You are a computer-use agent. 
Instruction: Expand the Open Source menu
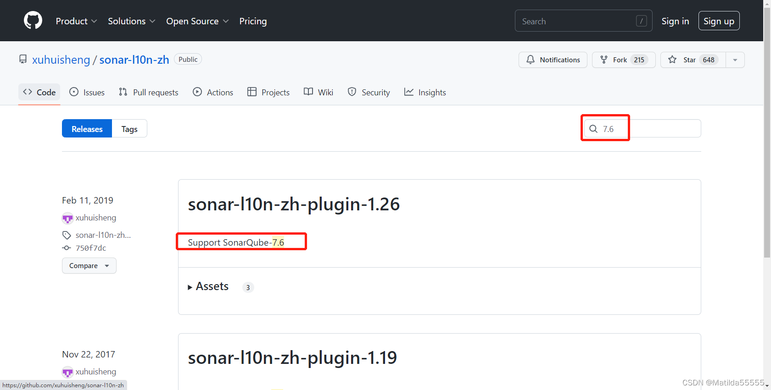pos(197,21)
